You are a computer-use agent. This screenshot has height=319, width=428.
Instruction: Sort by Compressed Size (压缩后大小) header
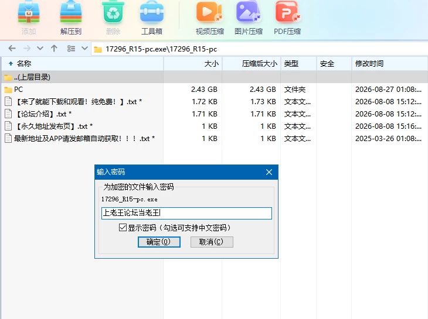(252, 64)
